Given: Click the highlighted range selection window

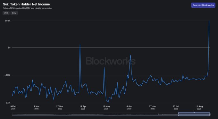Looking at the screenshot, I should pos(194,114).
